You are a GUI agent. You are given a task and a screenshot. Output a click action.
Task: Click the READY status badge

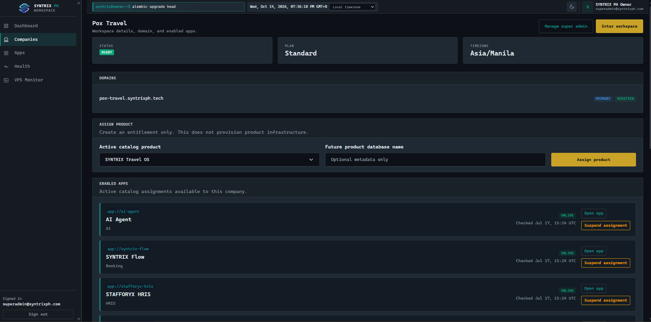107,52
